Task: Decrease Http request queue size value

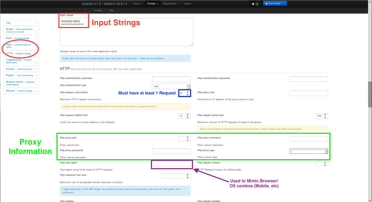Action: click(x=325, y=117)
